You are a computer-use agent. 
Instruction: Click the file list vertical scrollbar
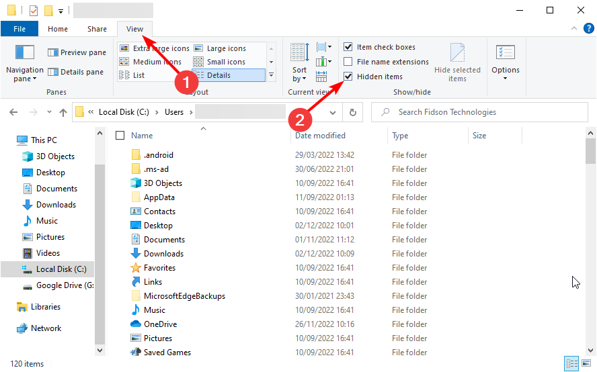click(590, 151)
